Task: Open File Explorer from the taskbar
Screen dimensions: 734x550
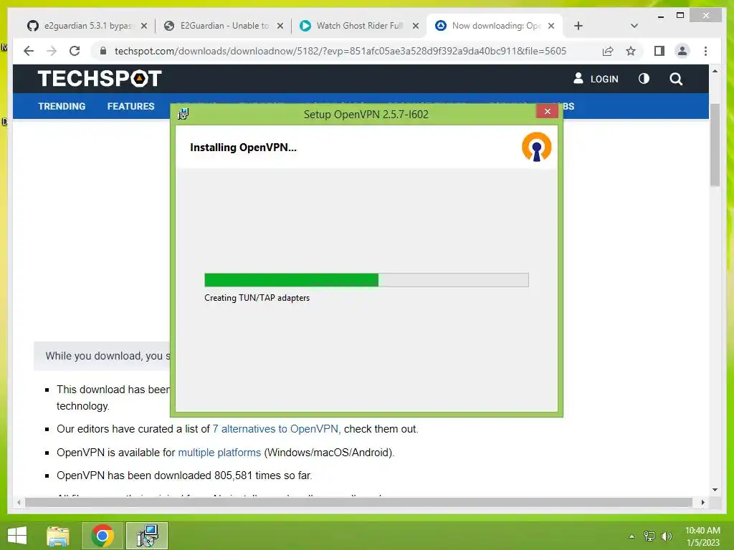Action: point(58,536)
